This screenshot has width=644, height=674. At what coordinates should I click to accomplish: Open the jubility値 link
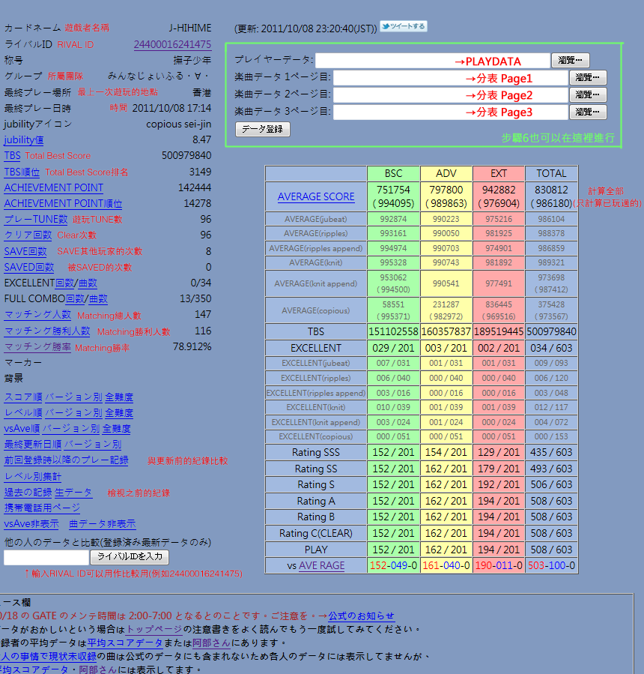[24, 140]
